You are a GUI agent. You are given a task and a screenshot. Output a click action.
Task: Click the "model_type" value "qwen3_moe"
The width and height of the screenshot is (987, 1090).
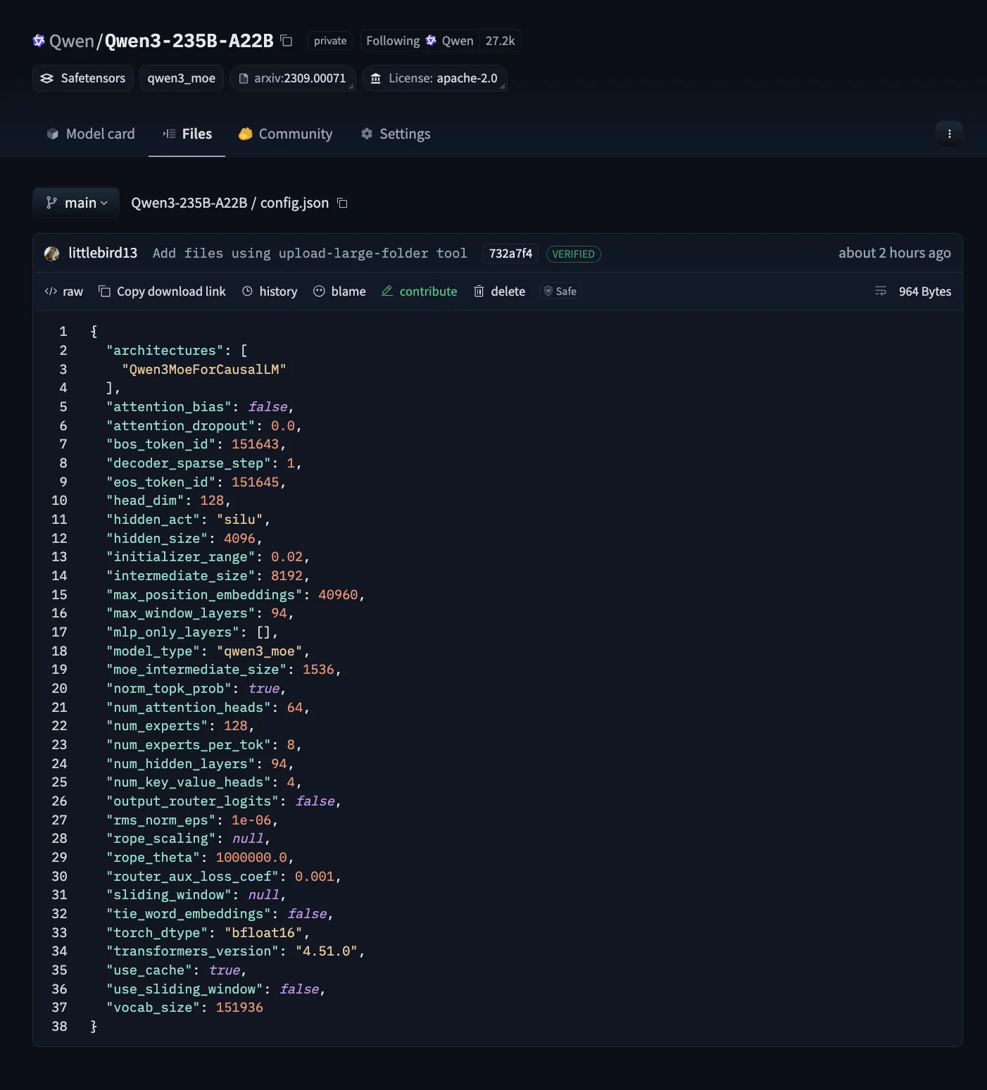point(260,651)
